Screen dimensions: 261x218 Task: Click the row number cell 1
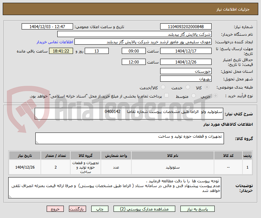(x=247, y=167)
